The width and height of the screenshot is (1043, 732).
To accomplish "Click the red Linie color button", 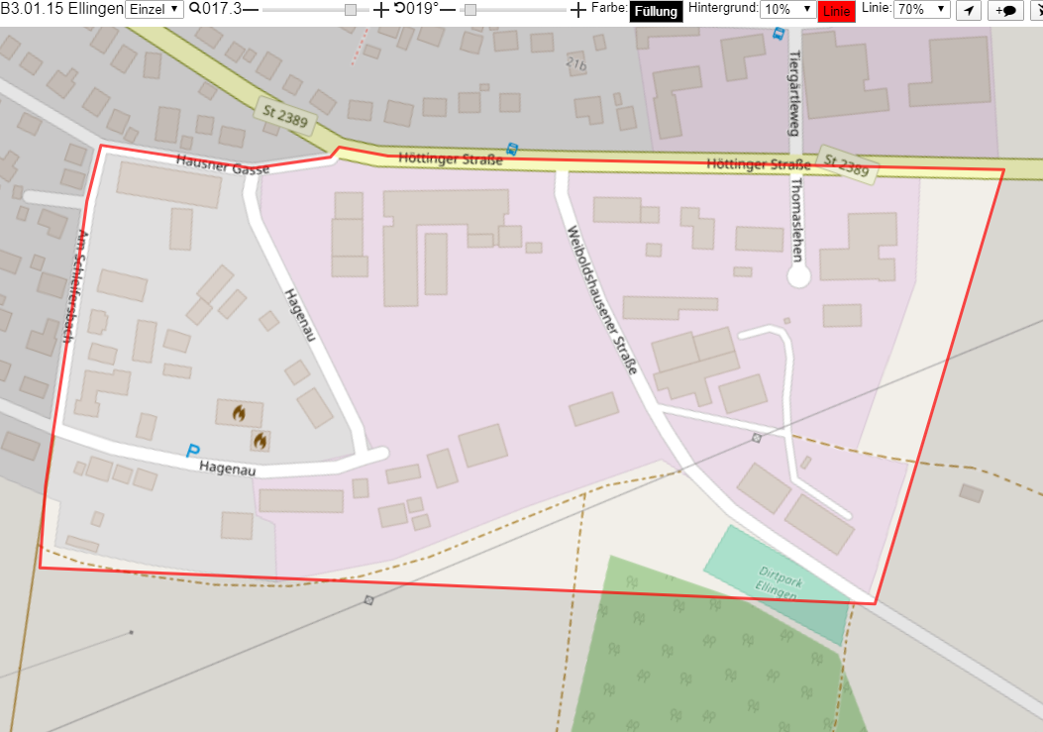I will (x=836, y=11).
